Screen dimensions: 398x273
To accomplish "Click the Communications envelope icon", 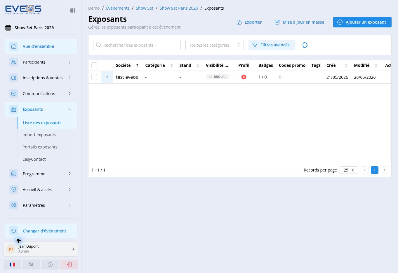I will [x=14, y=94].
